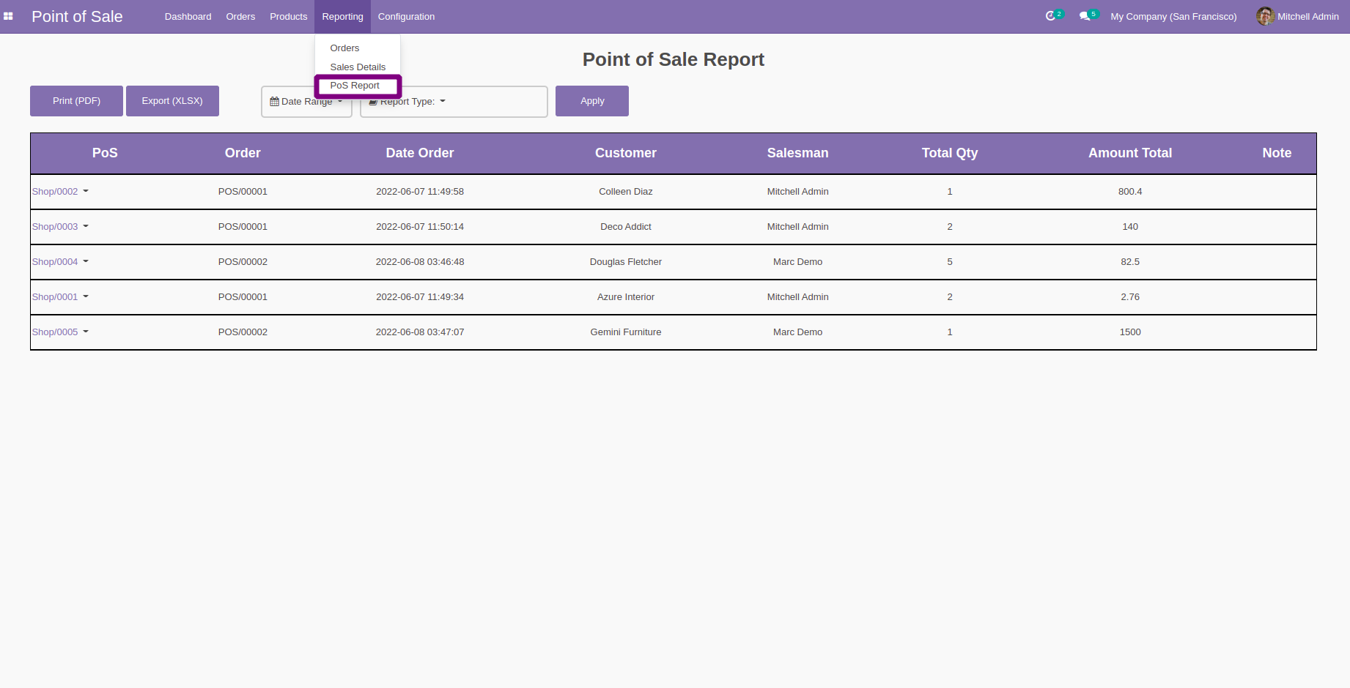
Task: Open the conversations chat bubble icon
Action: coord(1084,16)
